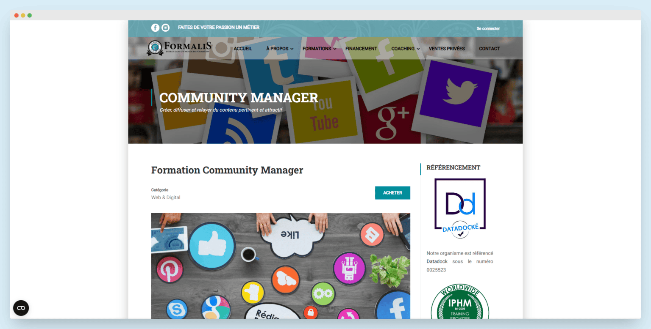The image size is (651, 329).
Task: Expand the À PROPOS dropdown menu
Action: (278, 48)
